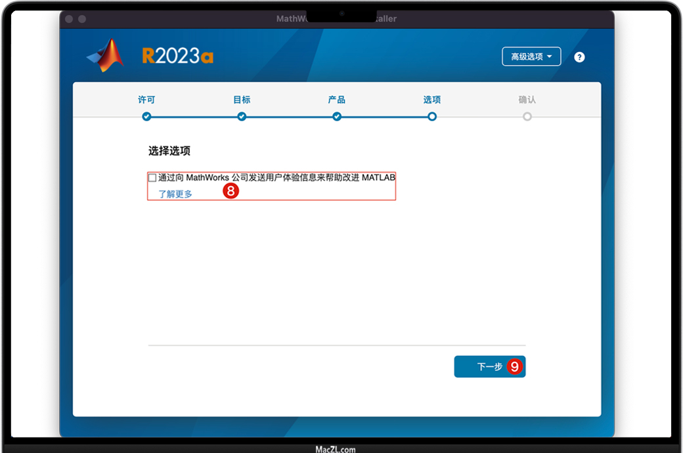
Task: Open the 了解更多 link
Action: click(x=175, y=194)
